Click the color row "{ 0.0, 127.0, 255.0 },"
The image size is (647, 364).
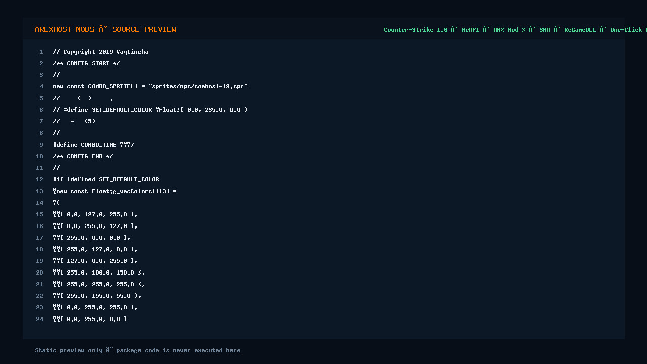pyautogui.click(x=96, y=214)
